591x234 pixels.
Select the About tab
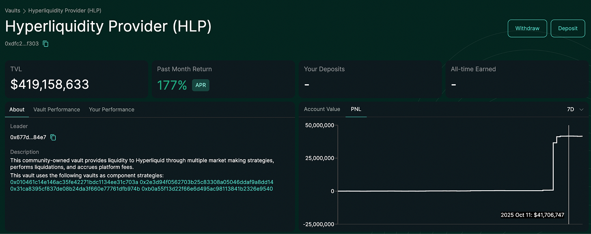pyautogui.click(x=17, y=109)
